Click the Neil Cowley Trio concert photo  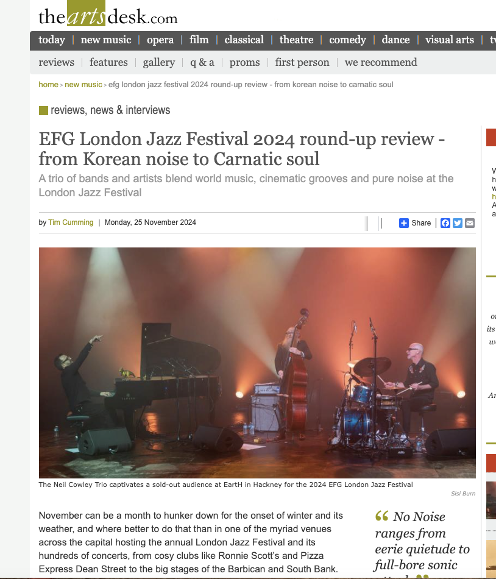(x=257, y=363)
